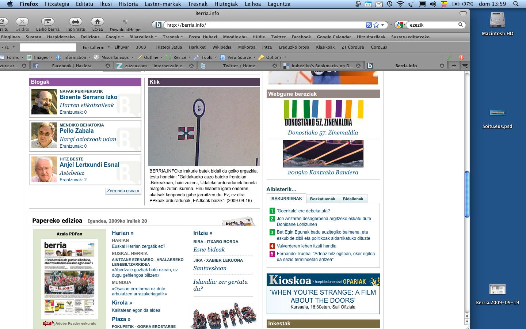526x329 pixels.
Task: Open the Donostiako 57. Zinemaldia link
Action: (x=323, y=133)
